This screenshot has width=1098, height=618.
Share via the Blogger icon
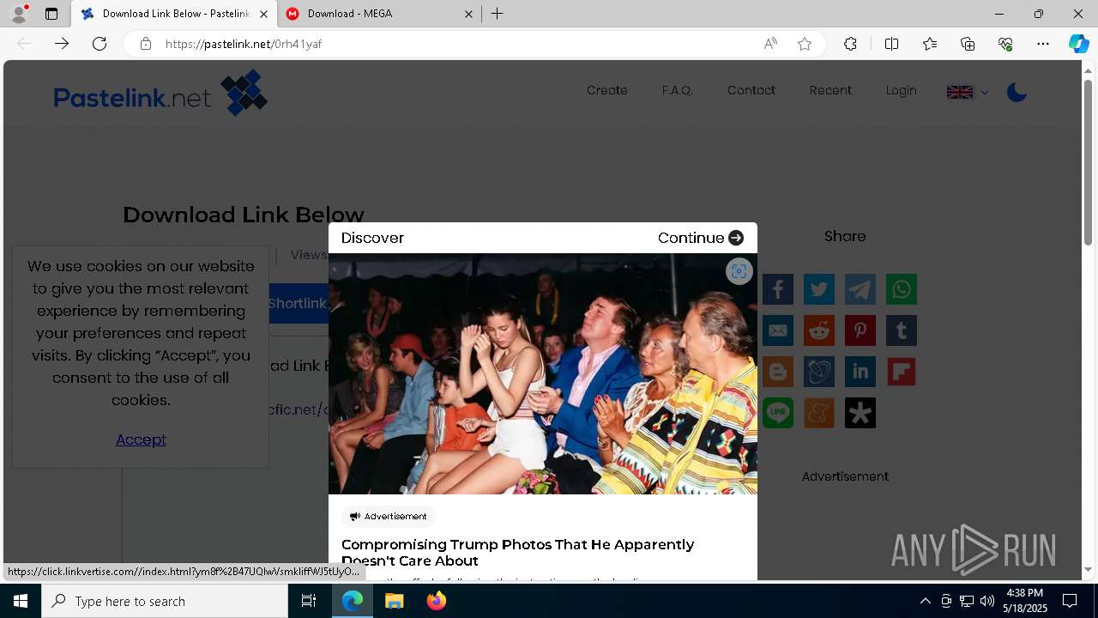pos(778,372)
